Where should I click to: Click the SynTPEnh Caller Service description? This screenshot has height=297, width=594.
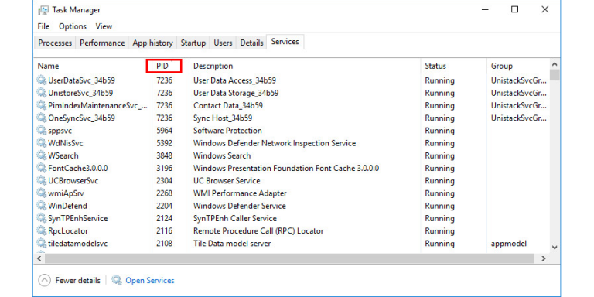click(x=235, y=218)
